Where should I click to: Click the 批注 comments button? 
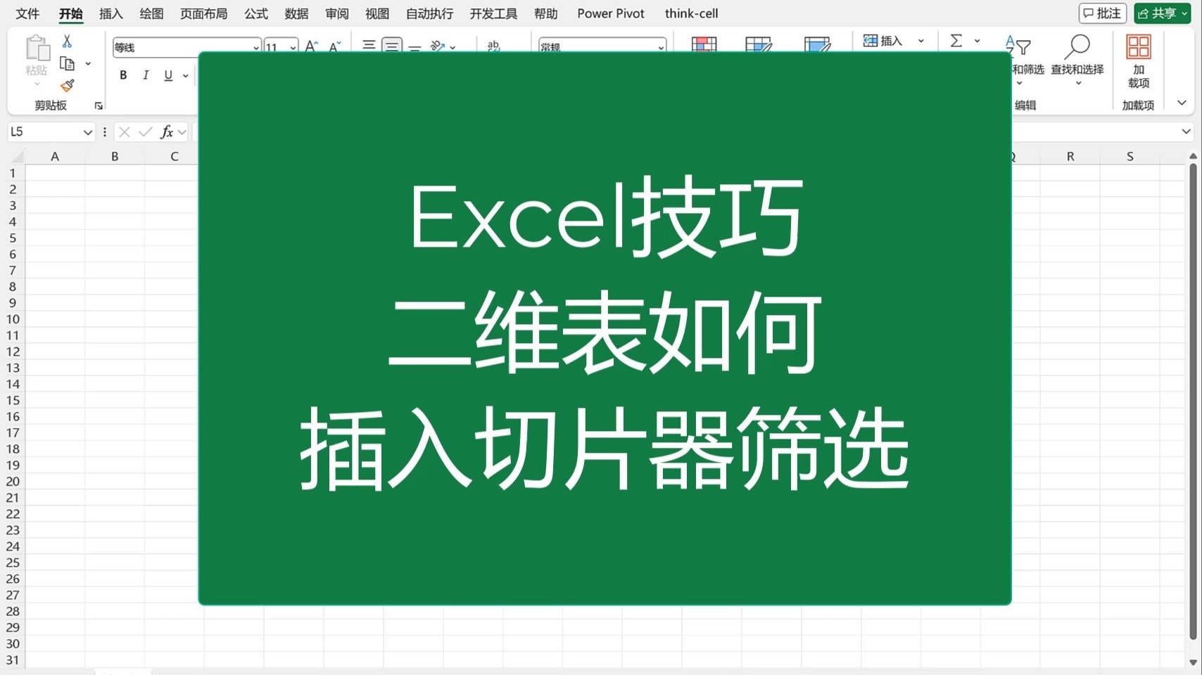click(1101, 13)
